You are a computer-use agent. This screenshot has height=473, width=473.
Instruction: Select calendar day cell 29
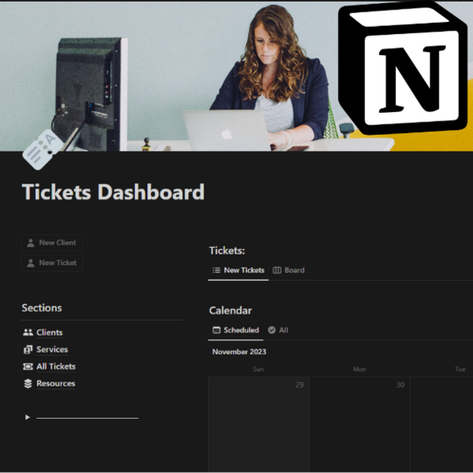coord(259,424)
